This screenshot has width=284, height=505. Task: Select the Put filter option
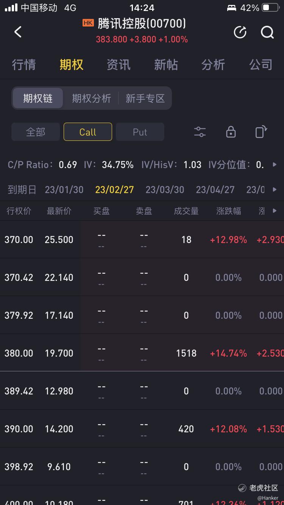point(140,132)
